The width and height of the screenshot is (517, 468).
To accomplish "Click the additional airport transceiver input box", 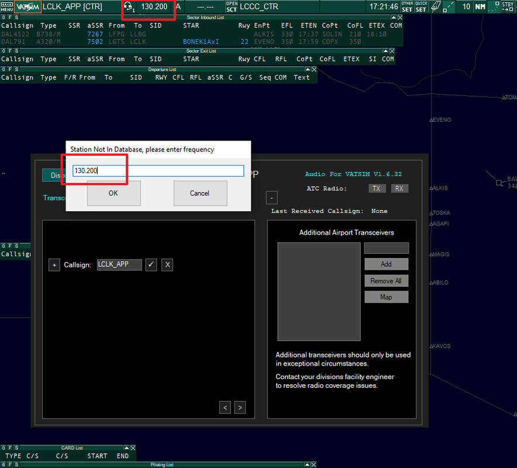I will pos(387,248).
